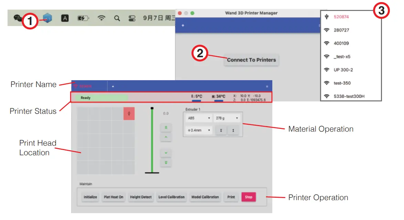Click the extrude material icon in Extruder 1 panel

tap(221, 130)
